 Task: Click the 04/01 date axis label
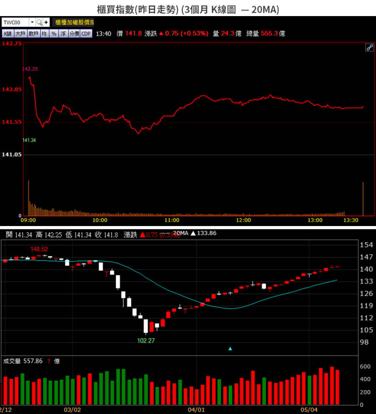pos(196,410)
